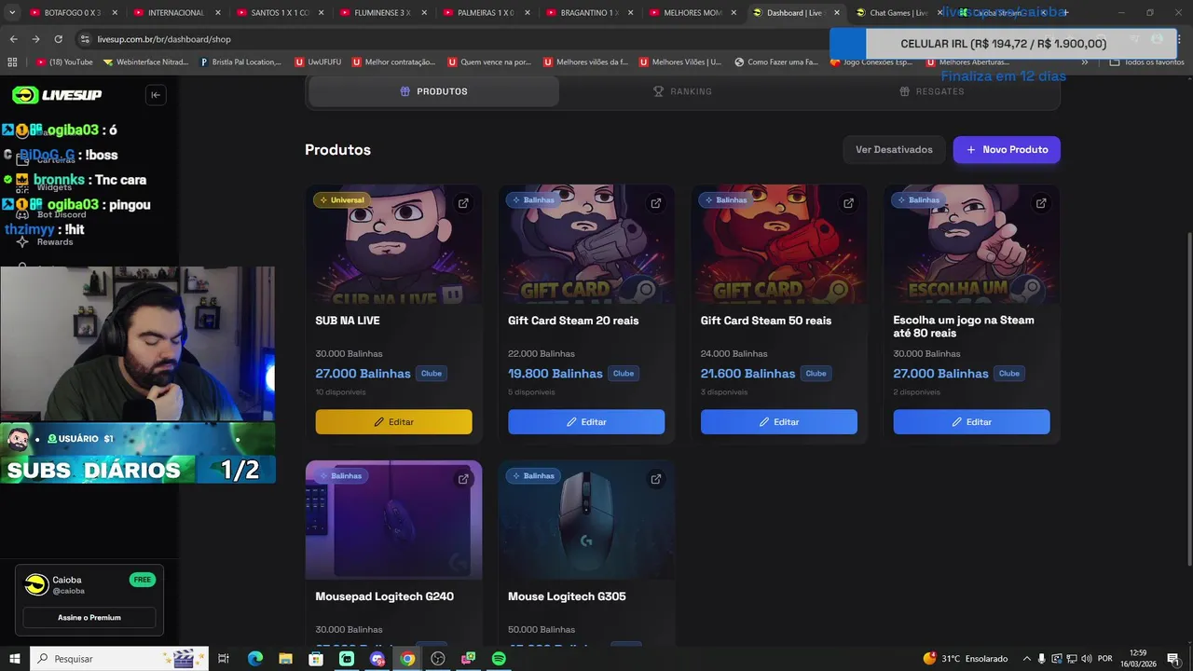Open Microsoft Store from the taskbar
The height and width of the screenshot is (671, 1193).
pyautogui.click(x=316, y=659)
